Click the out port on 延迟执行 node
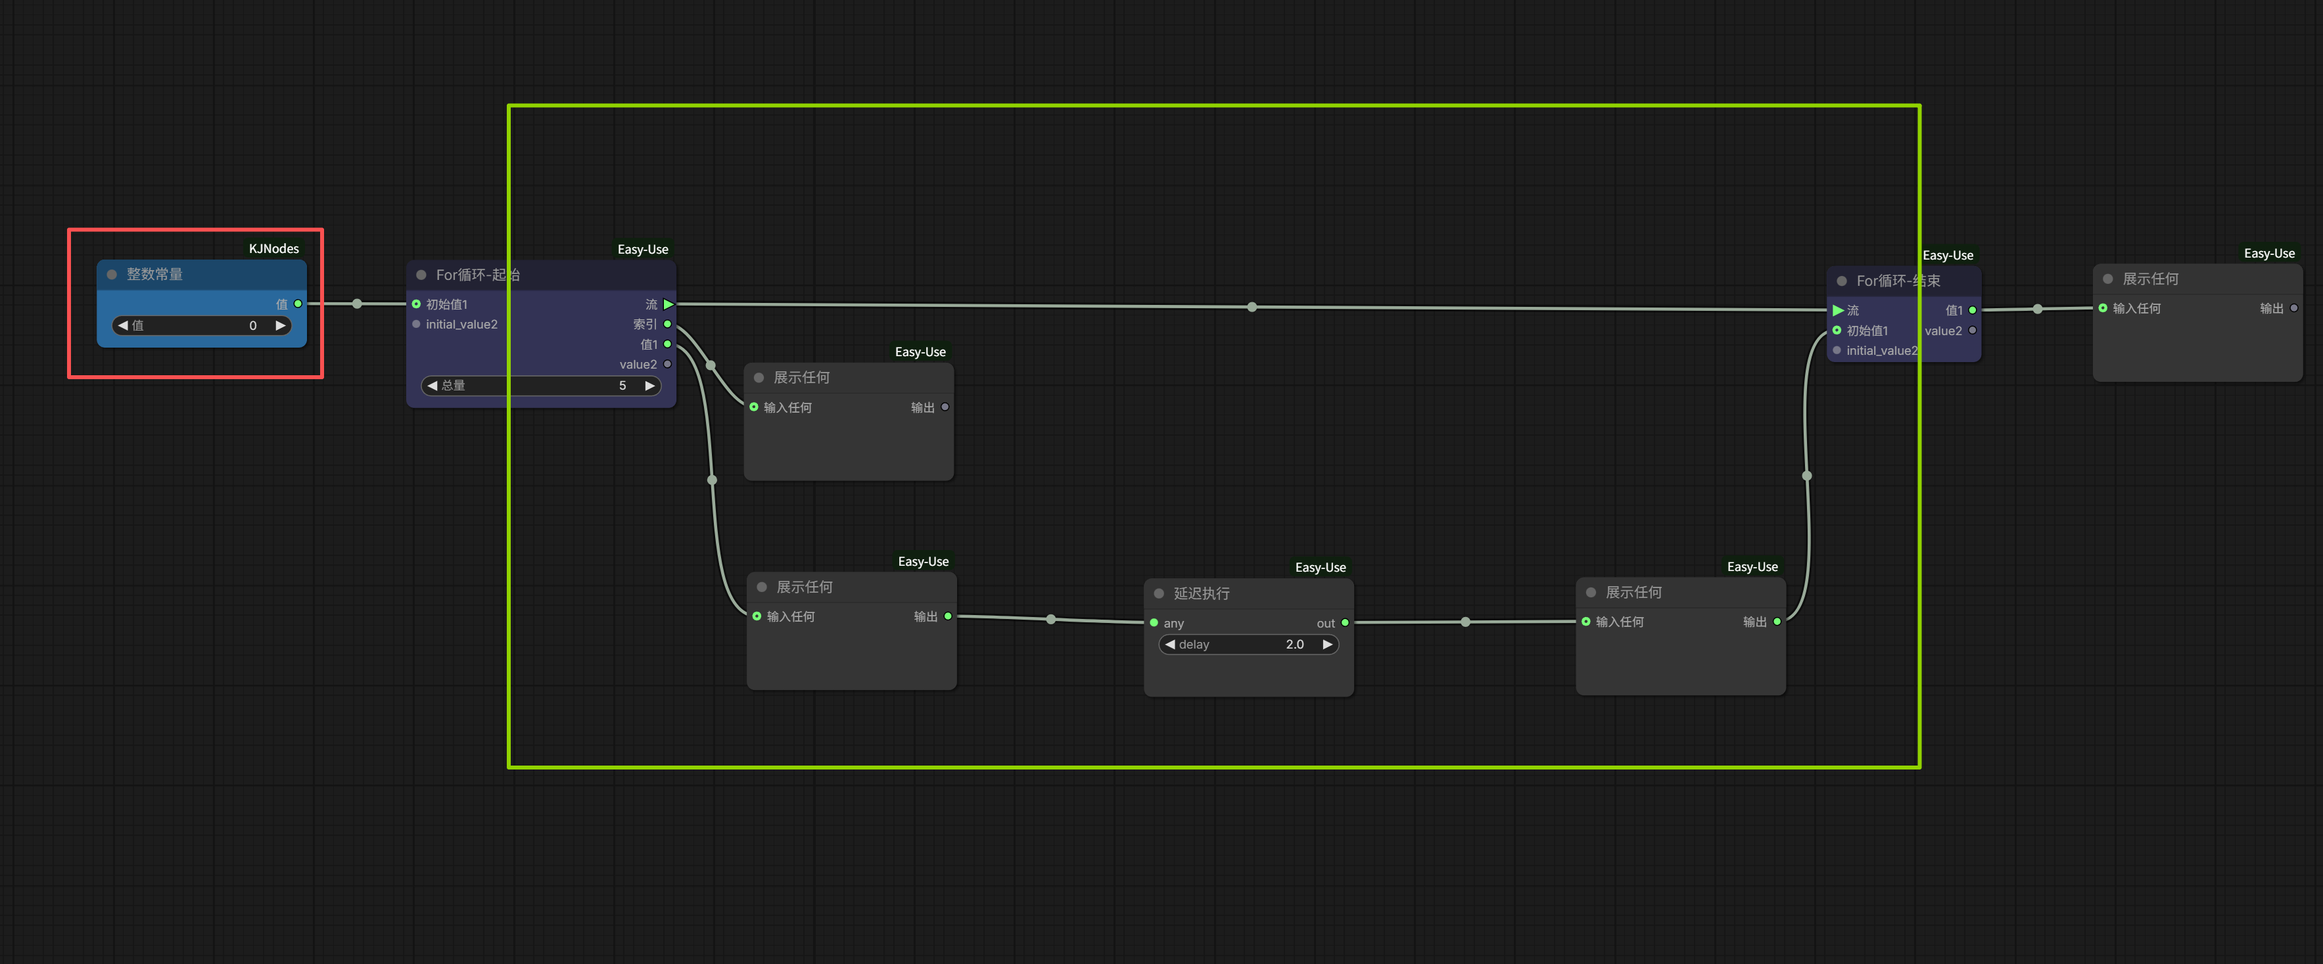2323x964 pixels. (1344, 623)
